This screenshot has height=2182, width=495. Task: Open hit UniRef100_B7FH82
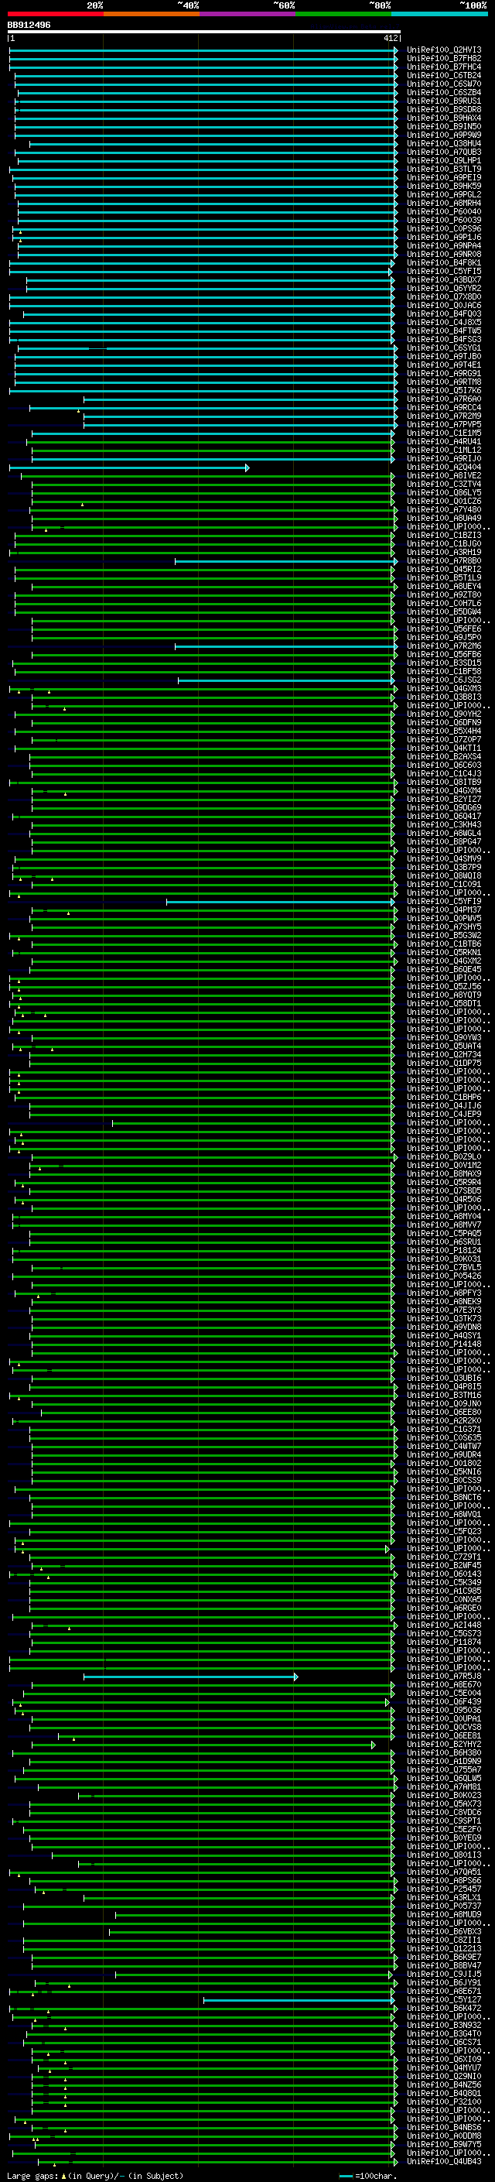[444, 59]
